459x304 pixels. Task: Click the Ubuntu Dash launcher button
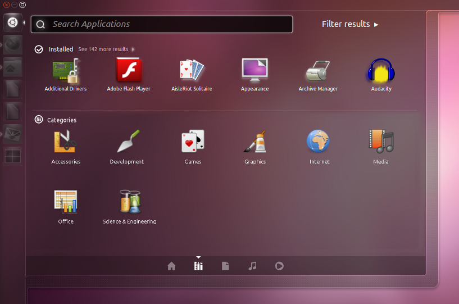pos(12,23)
